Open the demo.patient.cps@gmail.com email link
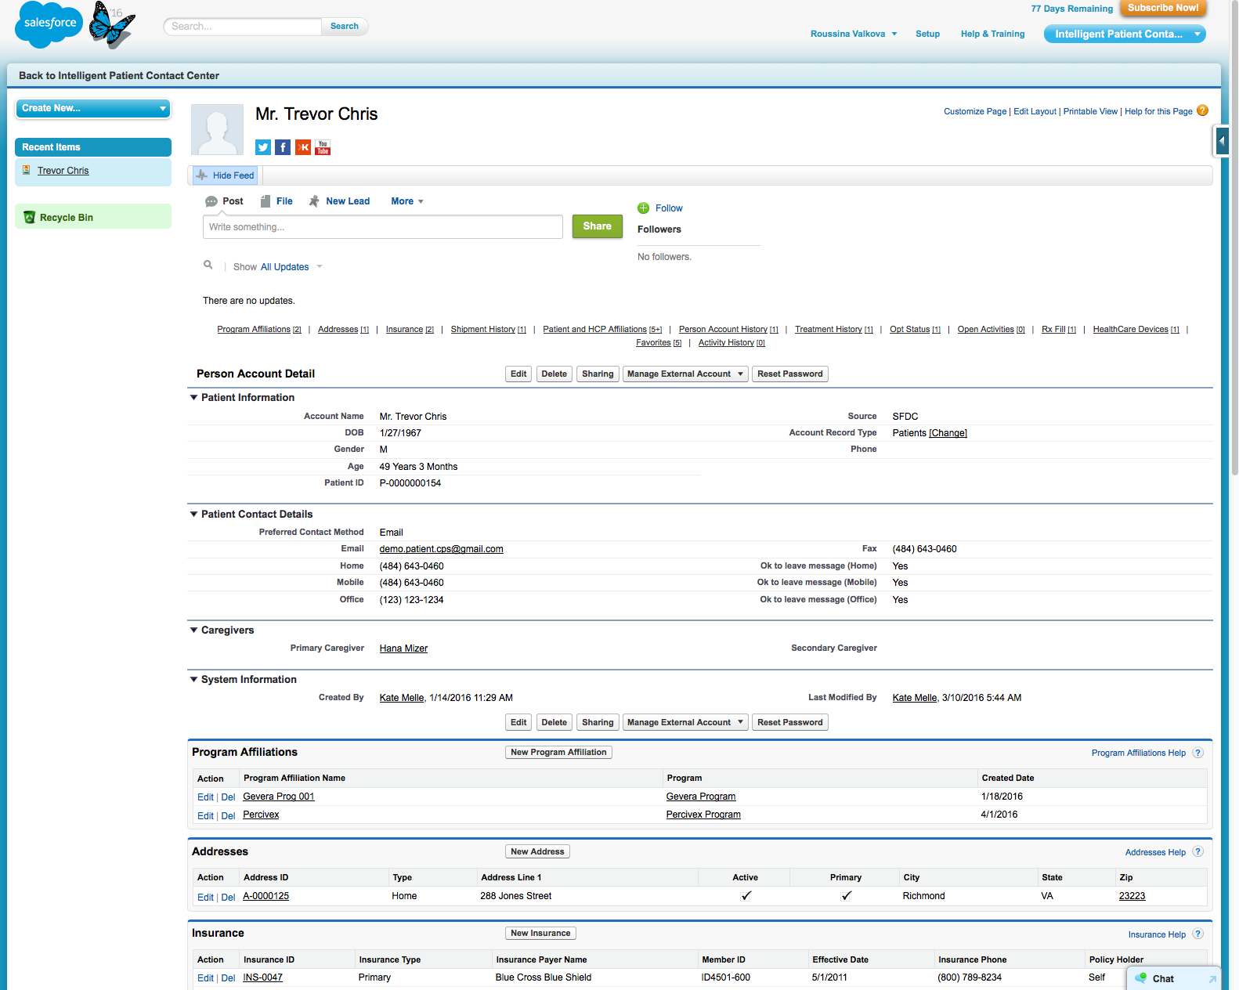Viewport: 1239px width, 990px height. [441, 549]
